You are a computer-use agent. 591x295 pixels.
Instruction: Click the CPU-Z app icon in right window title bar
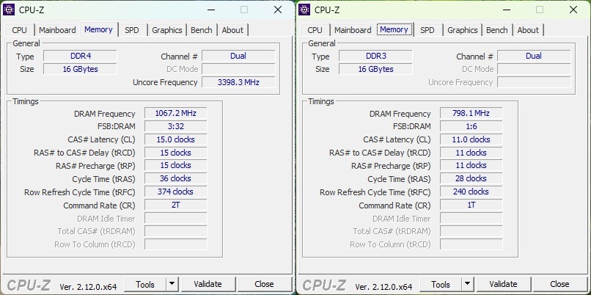[x=304, y=10]
